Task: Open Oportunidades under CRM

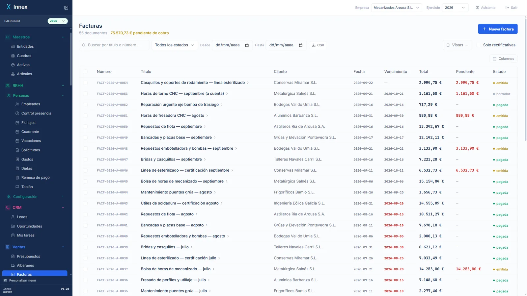Action: point(29,226)
